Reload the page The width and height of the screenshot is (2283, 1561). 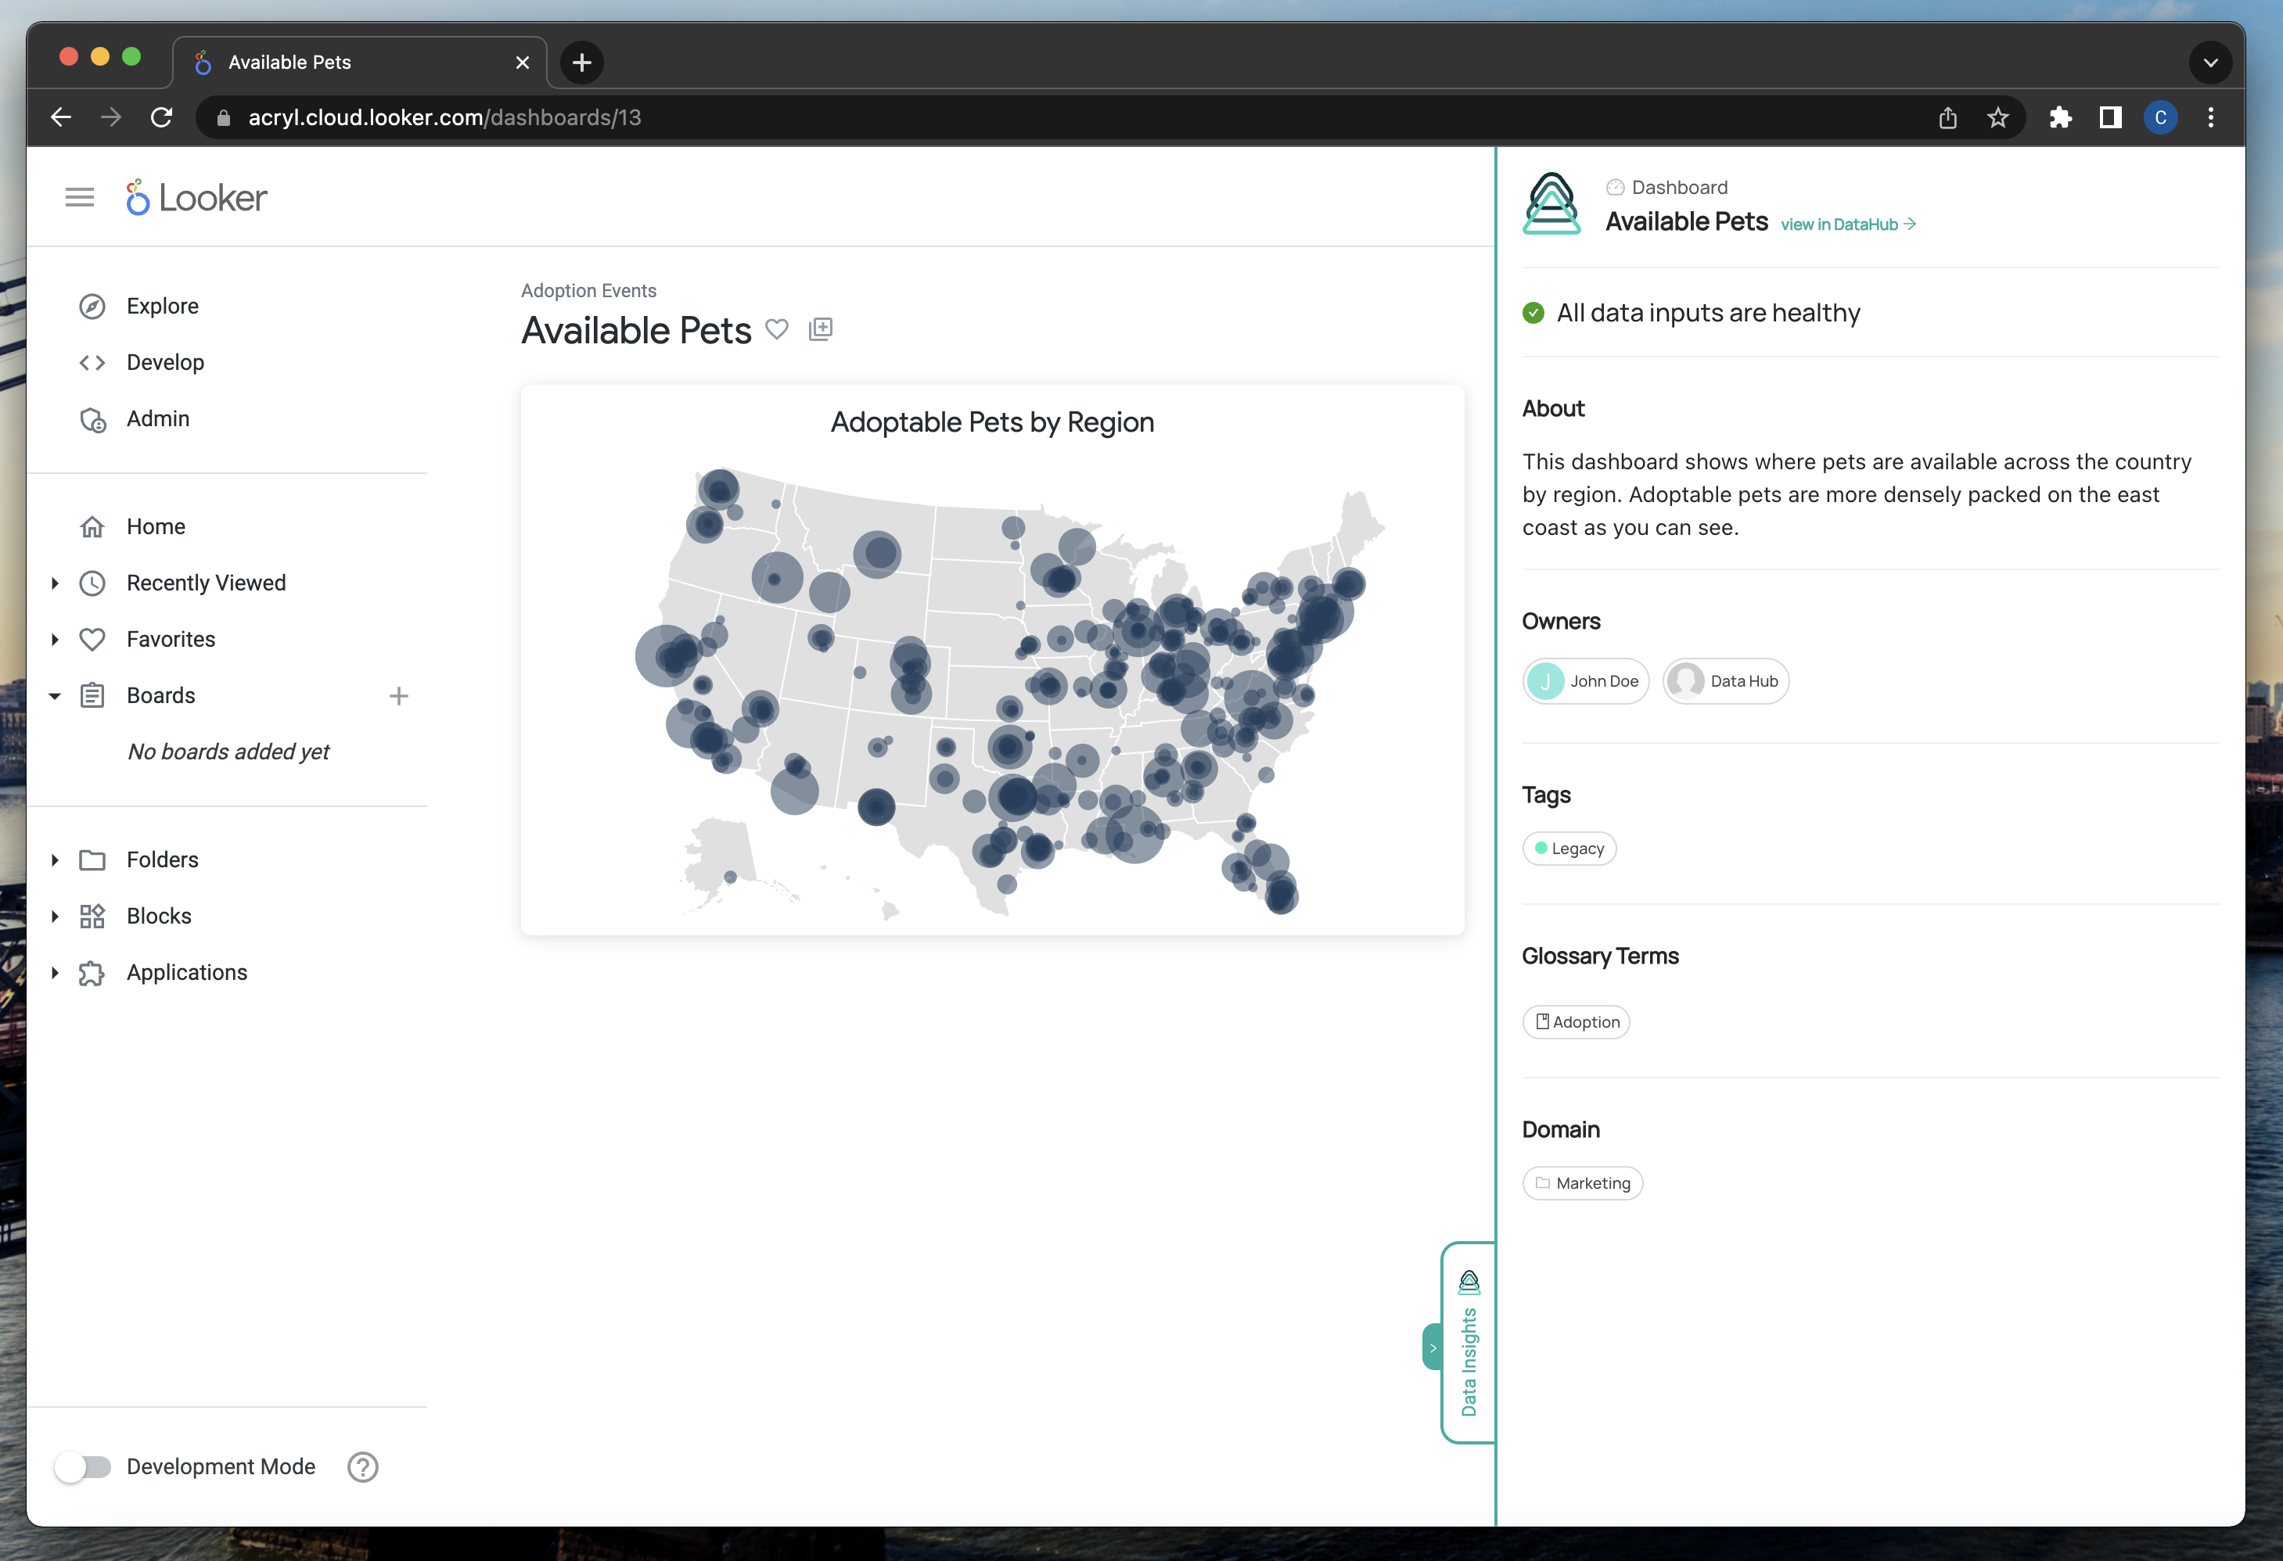click(162, 118)
